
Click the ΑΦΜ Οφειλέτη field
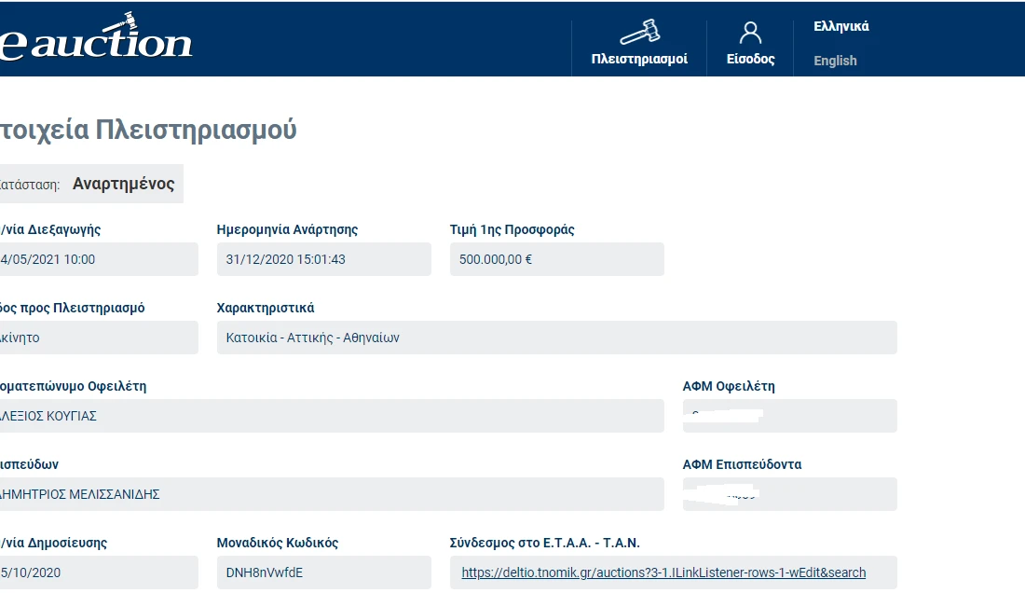789,416
